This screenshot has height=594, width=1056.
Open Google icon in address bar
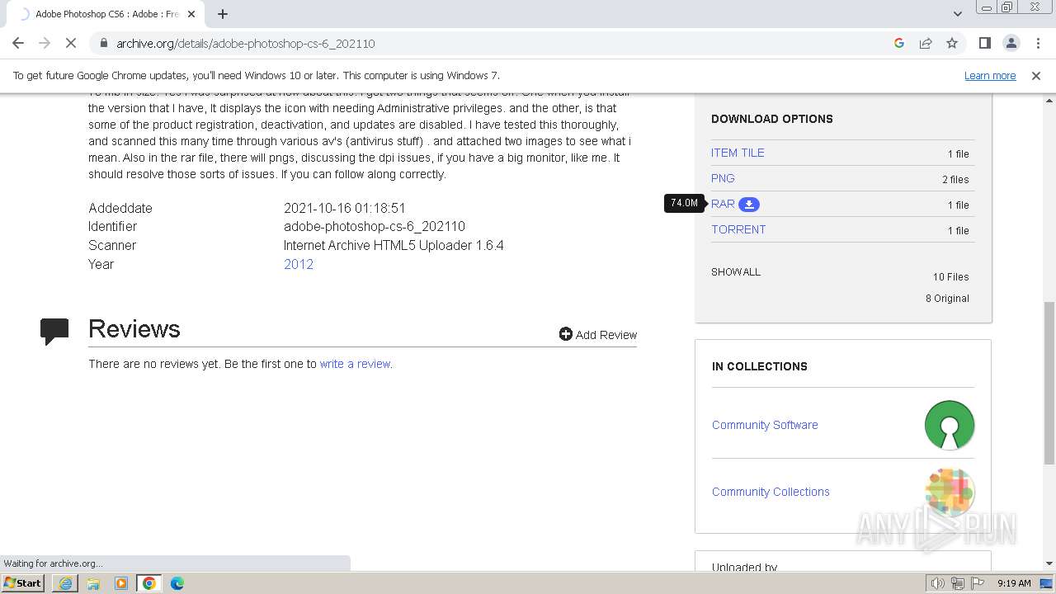899,43
